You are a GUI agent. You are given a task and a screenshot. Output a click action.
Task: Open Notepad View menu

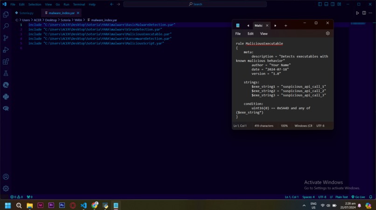click(x=264, y=34)
